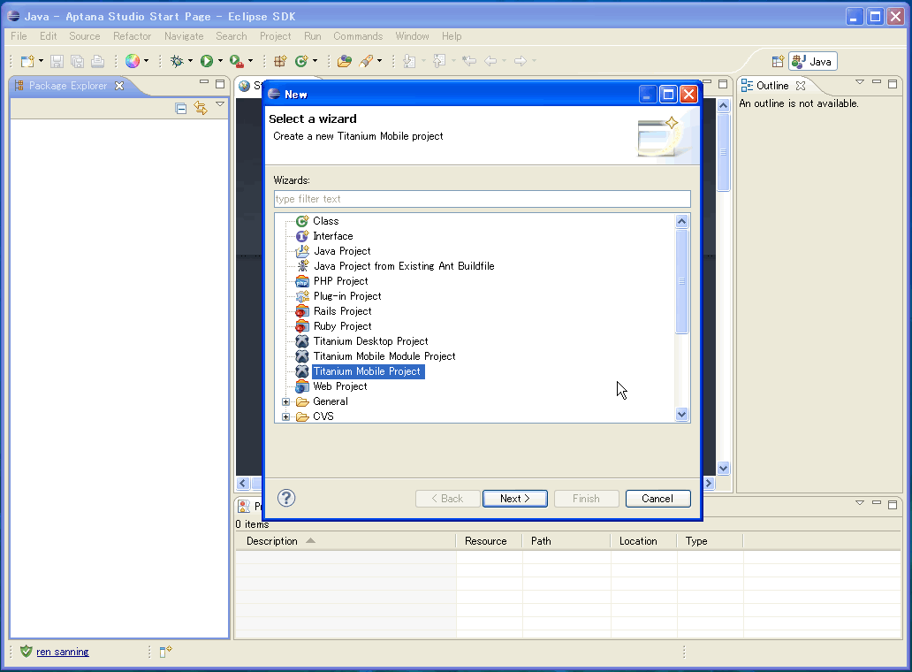Click the wizard list scroll-down arrow

pos(682,415)
